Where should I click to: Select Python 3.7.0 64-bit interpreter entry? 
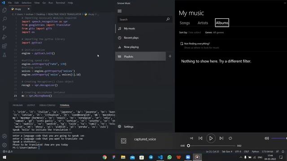(267, 152)
